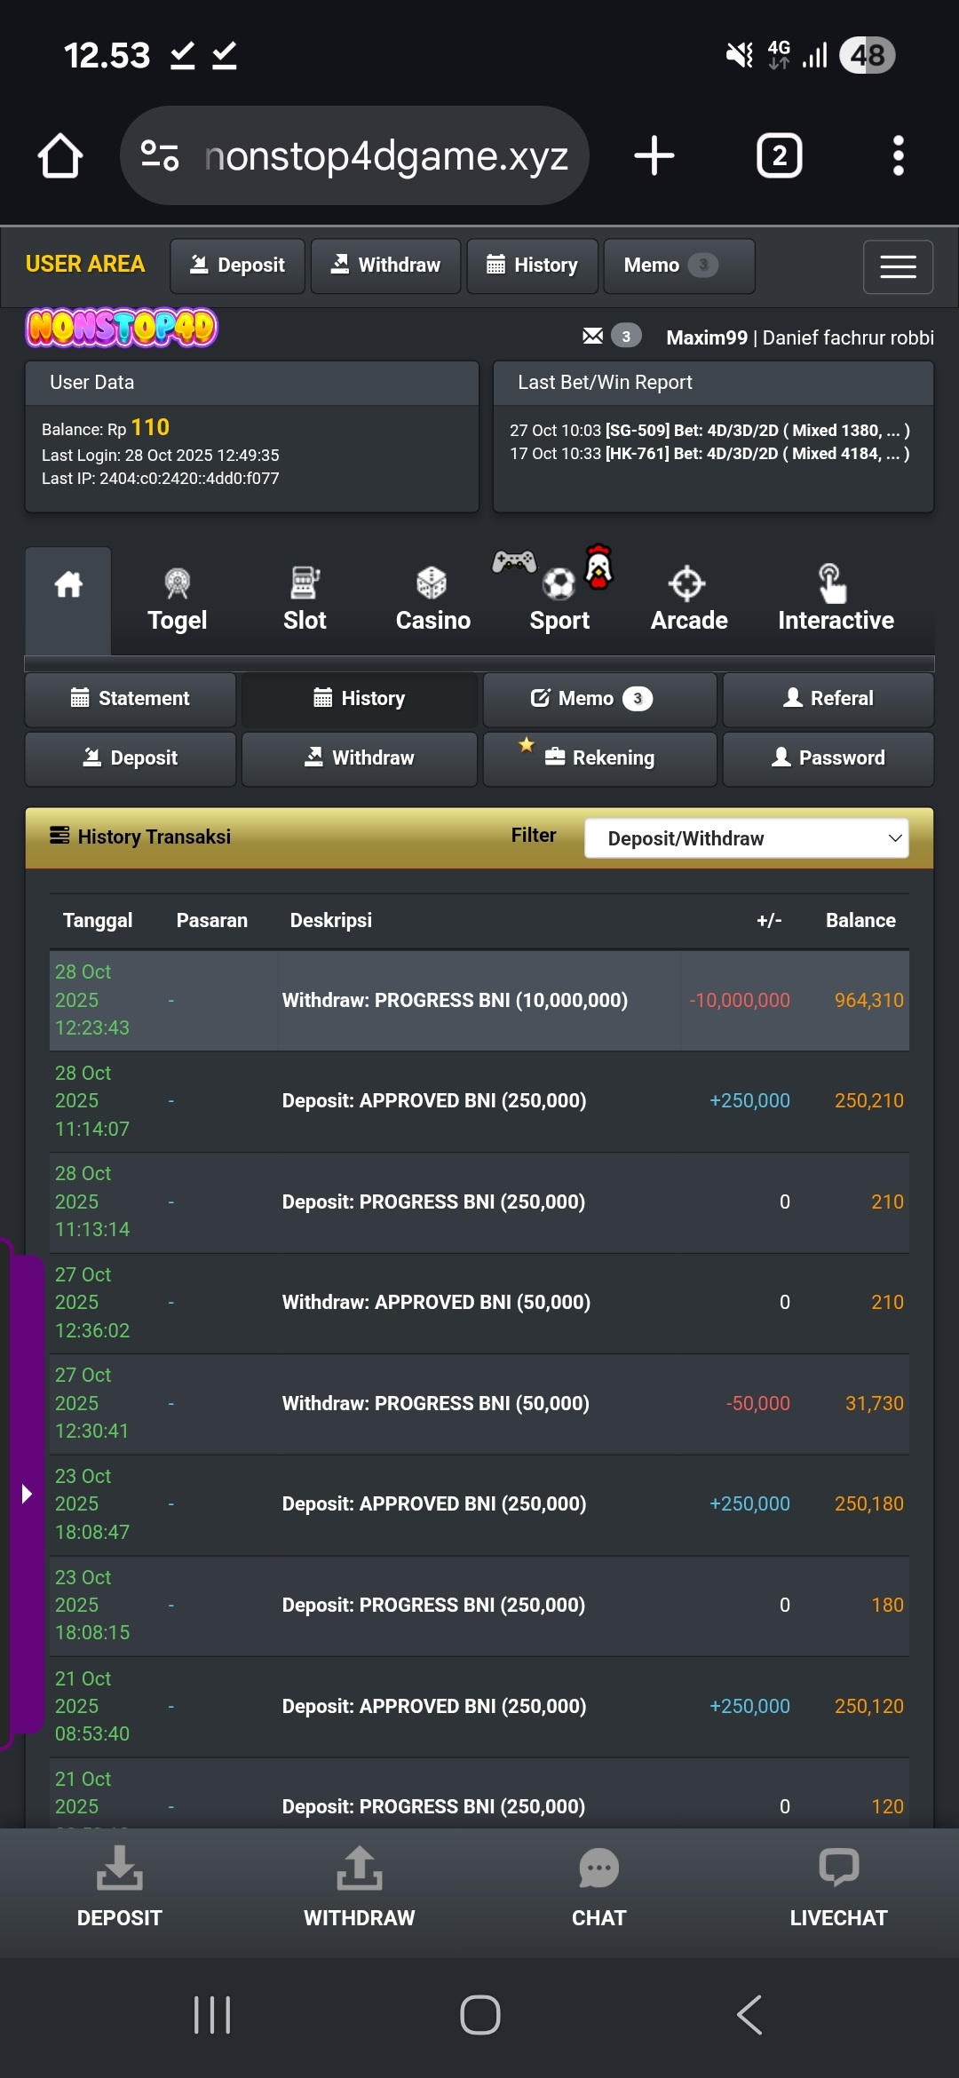The height and width of the screenshot is (2078, 959).
Task: Tap the site address in URL bar
Action: (386, 156)
